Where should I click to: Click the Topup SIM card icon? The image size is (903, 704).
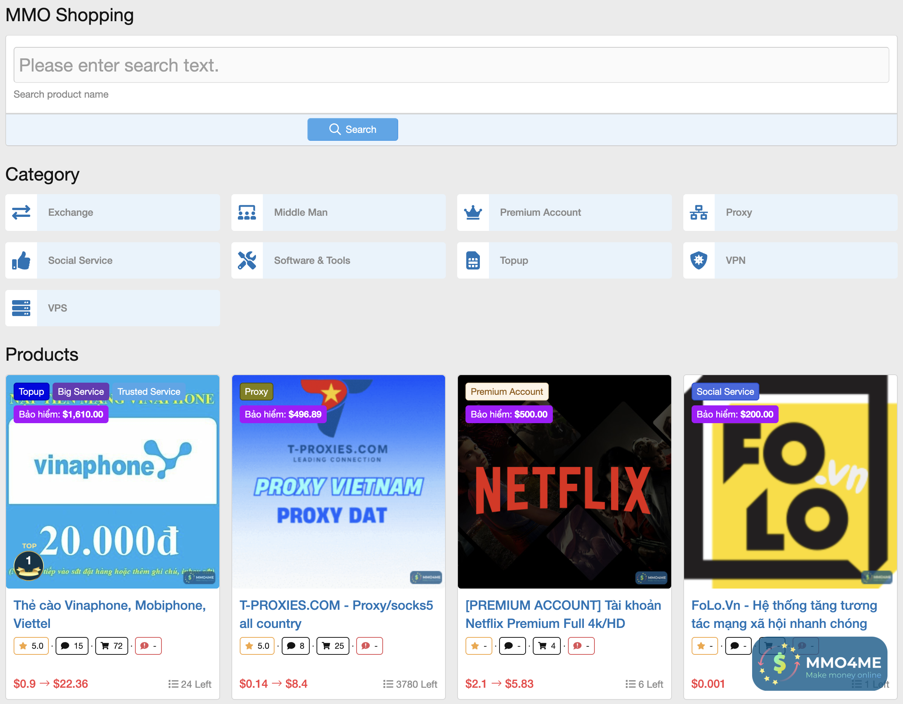click(473, 260)
